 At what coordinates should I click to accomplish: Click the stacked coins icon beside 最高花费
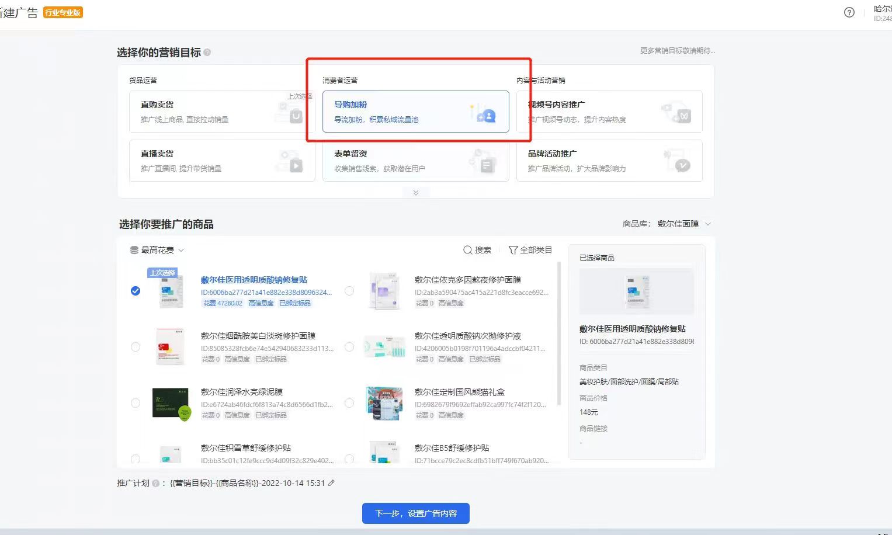[134, 250]
